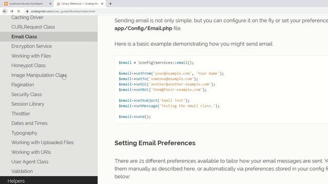Click the setSubject('Email Test') code line
Image resolution: width=328 pixels, height=184 pixels.
[x=154, y=101]
